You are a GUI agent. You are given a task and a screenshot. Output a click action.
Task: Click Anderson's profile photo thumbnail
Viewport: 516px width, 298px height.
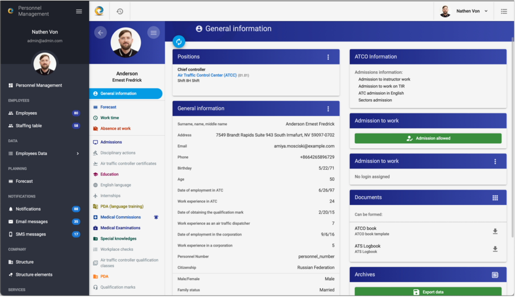[126, 42]
